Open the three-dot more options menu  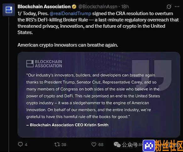(177, 7)
